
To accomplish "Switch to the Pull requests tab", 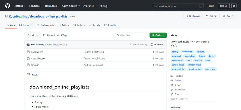I will (x=46, y=25).
